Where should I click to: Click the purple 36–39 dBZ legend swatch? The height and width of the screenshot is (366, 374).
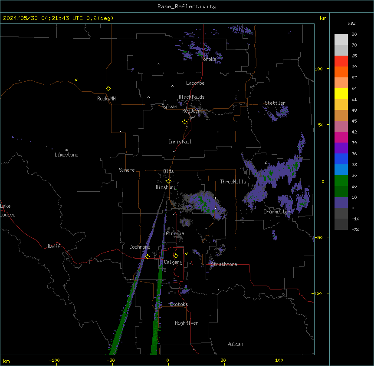click(x=341, y=148)
